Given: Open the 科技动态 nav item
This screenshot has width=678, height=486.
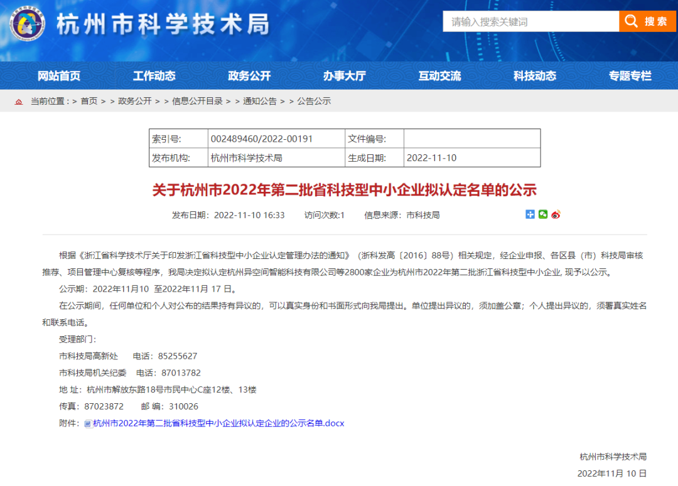Looking at the screenshot, I should click(535, 76).
